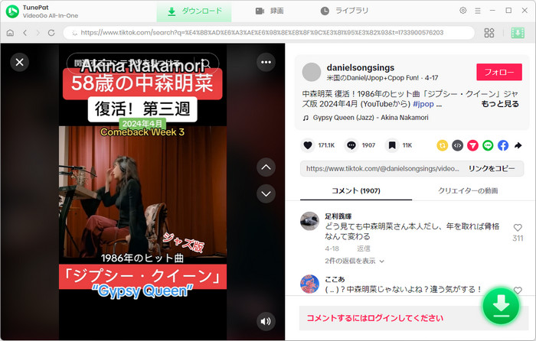Screen dimensions: 536x341
Task: Open danielsongsings profile avatar
Action: click(x=312, y=72)
